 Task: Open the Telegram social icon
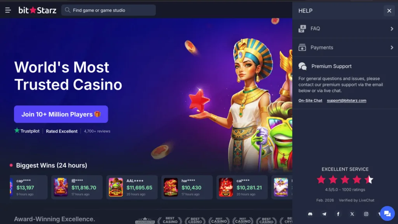click(324, 214)
